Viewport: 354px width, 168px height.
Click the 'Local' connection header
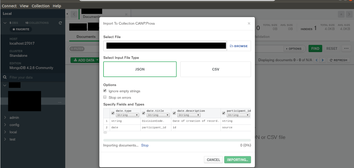pos(7,14)
